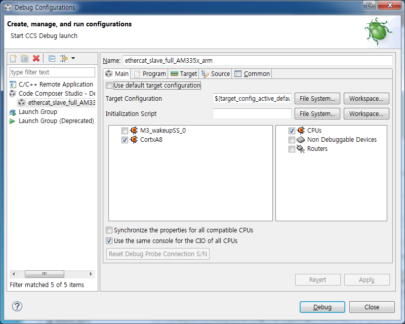Screen dimensions: 405x324
Task: Click the horizontal scrollbar thumb in tree
Action: [x=45, y=274]
